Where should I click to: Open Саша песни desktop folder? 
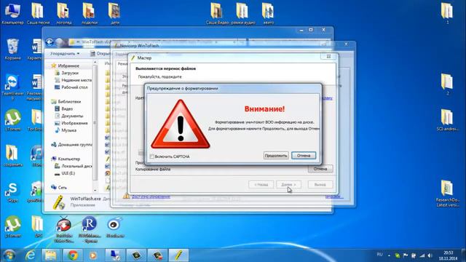[x=38, y=13]
